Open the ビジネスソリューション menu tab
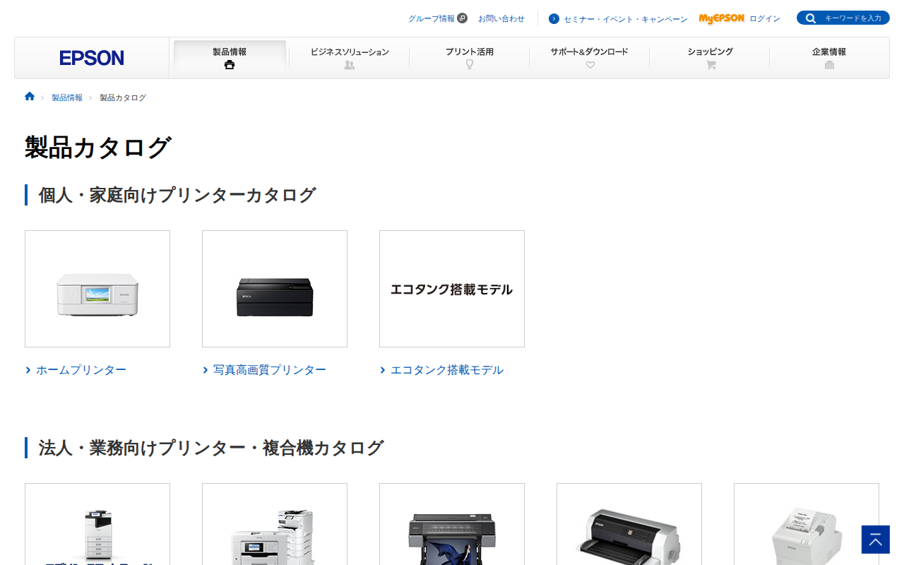 pos(350,58)
